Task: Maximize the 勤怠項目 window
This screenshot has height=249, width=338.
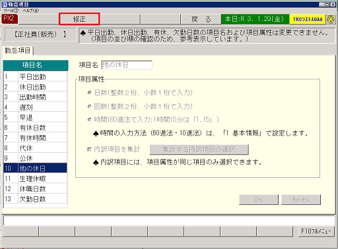Action: (x=327, y=4)
